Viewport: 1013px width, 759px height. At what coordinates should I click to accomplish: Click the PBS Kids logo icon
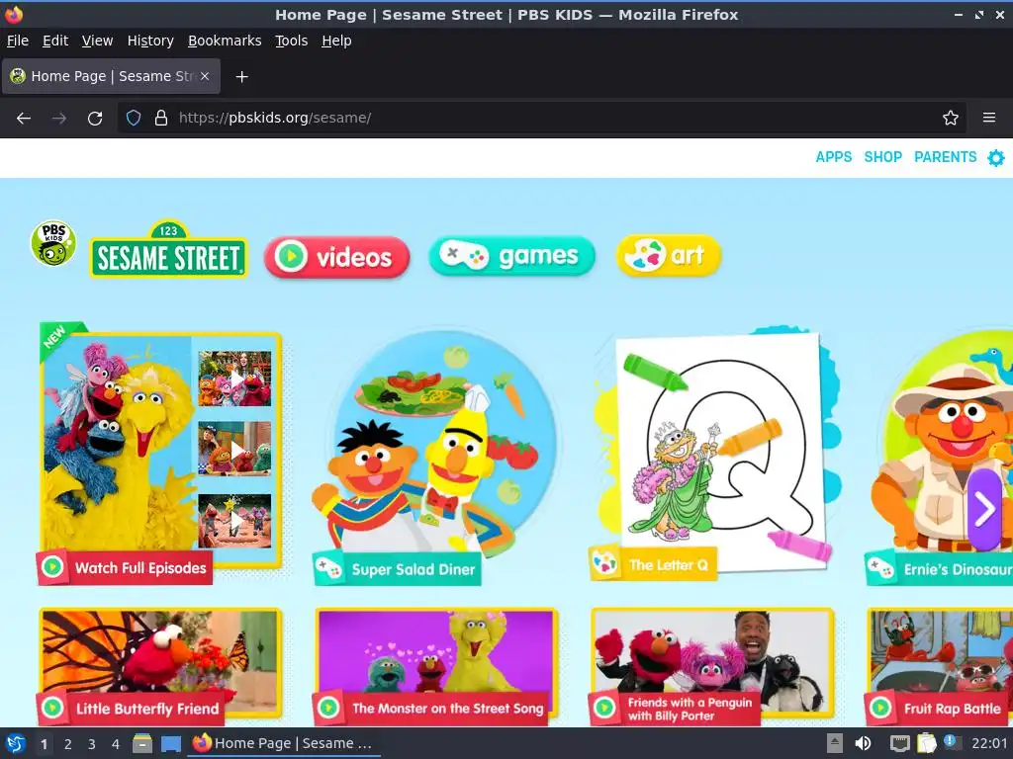[x=53, y=243]
